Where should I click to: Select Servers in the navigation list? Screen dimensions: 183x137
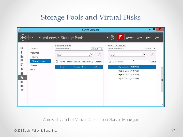[34, 48]
